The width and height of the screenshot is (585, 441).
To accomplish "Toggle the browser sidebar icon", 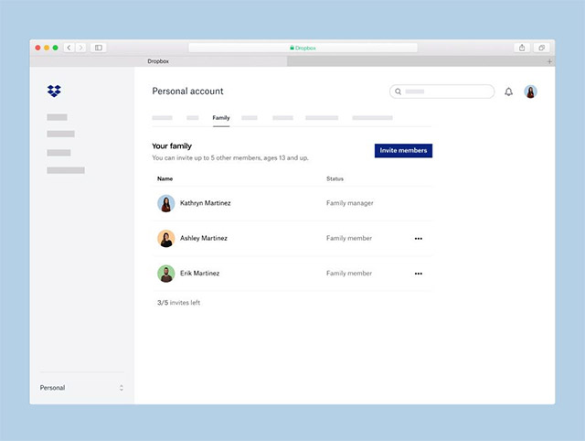I will (x=99, y=48).
